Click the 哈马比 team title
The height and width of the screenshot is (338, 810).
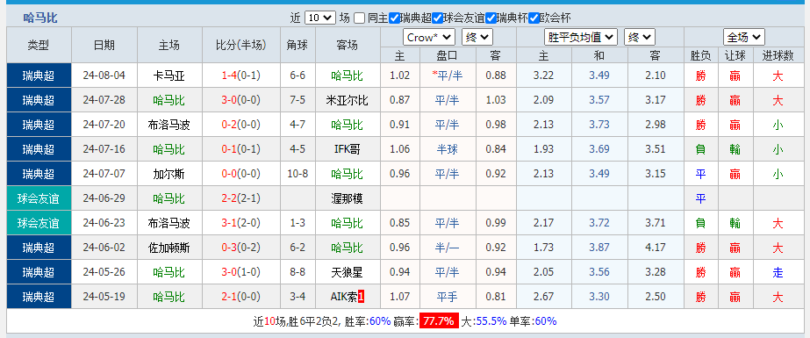[40, 18]
